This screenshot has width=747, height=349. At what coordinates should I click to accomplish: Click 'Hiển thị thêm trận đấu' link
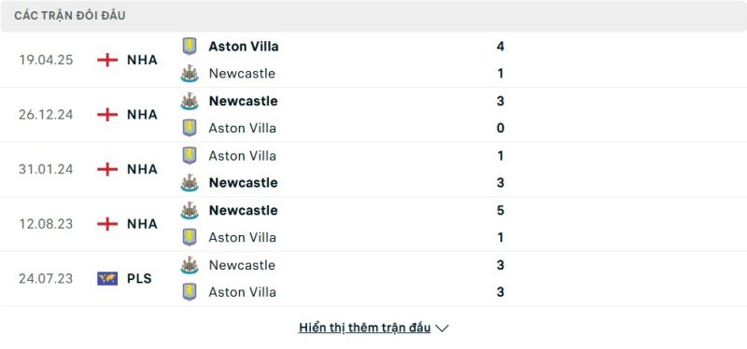364,328
